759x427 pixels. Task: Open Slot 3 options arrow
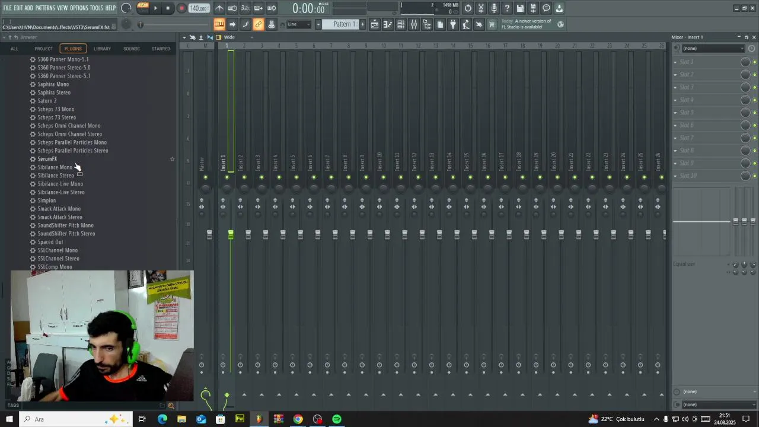coord(675,87)
